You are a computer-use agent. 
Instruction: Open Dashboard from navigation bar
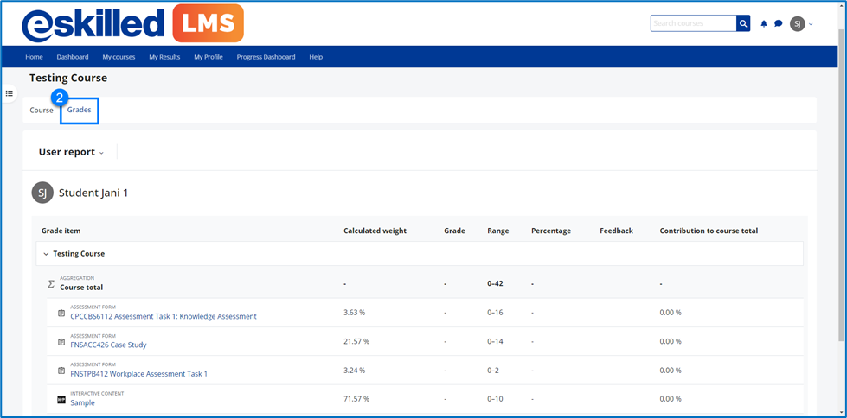coord(73,57)
